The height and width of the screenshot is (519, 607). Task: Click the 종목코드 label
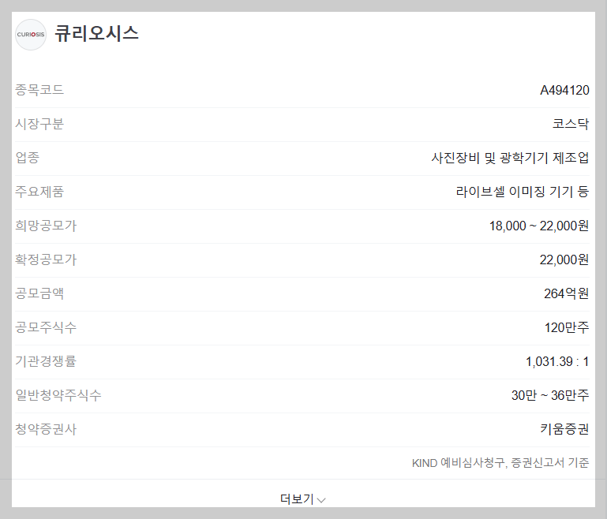[x=39, y=90]
